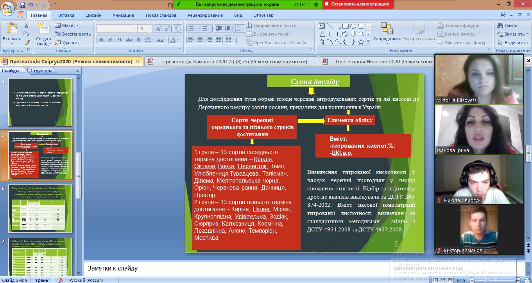Screen dimensions: 532x283
Task: Activate the Format Painter brush
Action: (27, 43)
